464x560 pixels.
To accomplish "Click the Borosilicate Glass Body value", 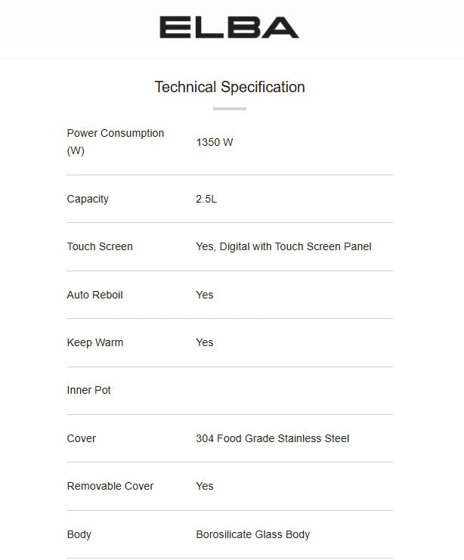I will click(x=252, y=534).
